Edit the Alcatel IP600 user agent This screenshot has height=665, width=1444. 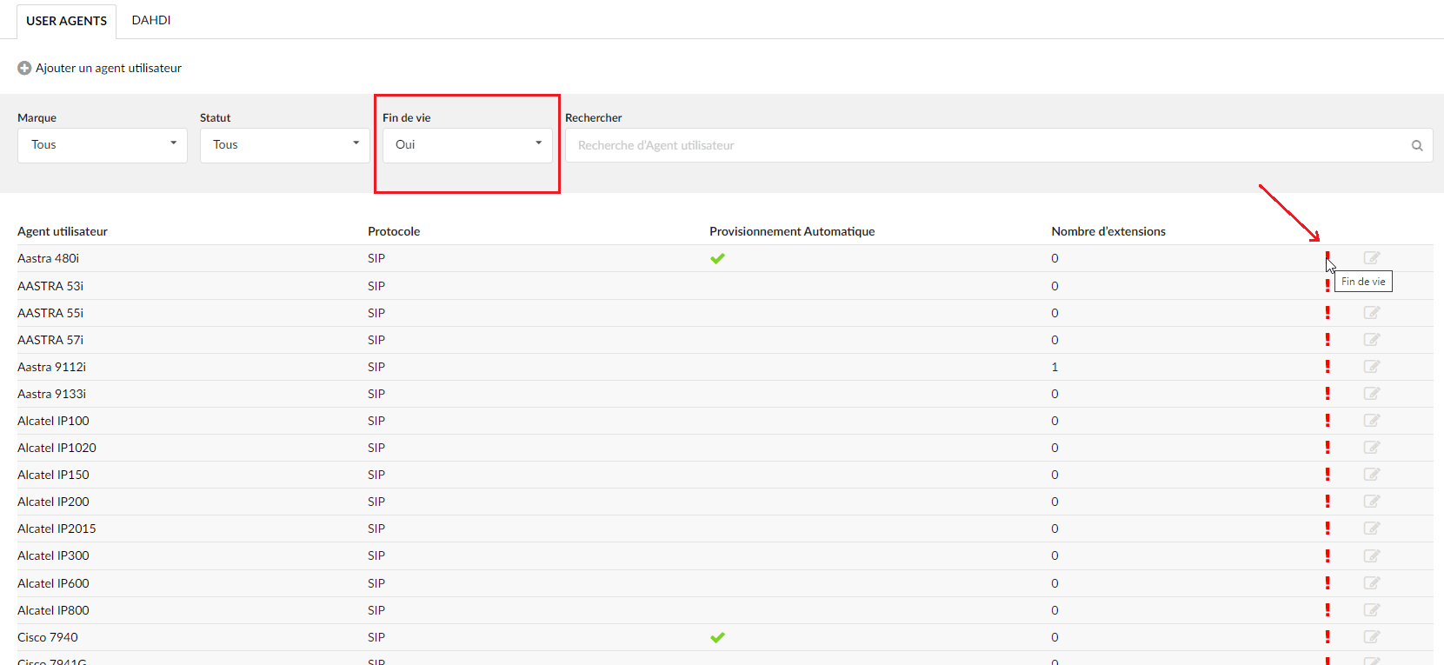(1372, 582)
